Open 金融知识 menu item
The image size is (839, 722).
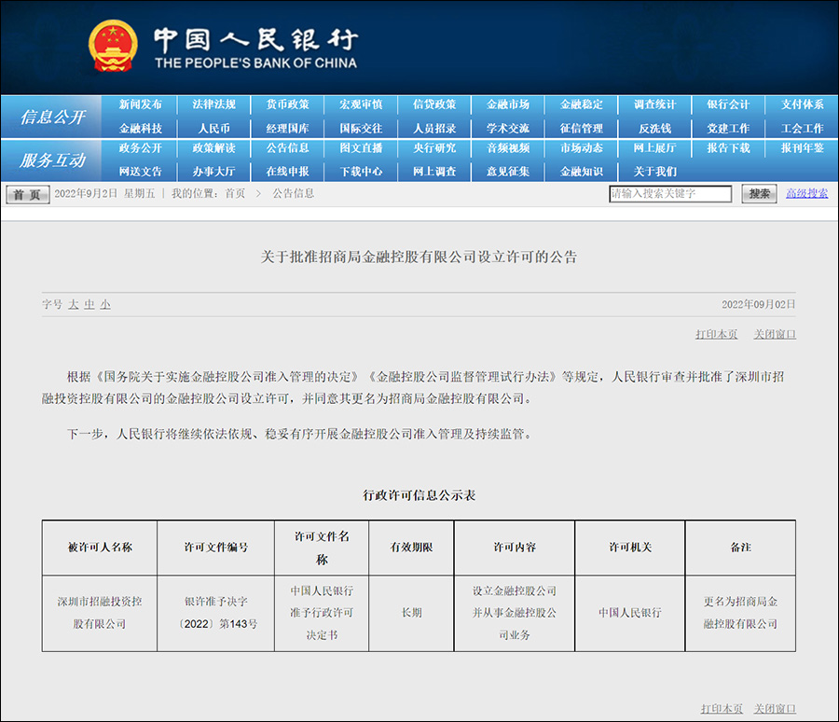pyautogui.click(x=582, y=172)
